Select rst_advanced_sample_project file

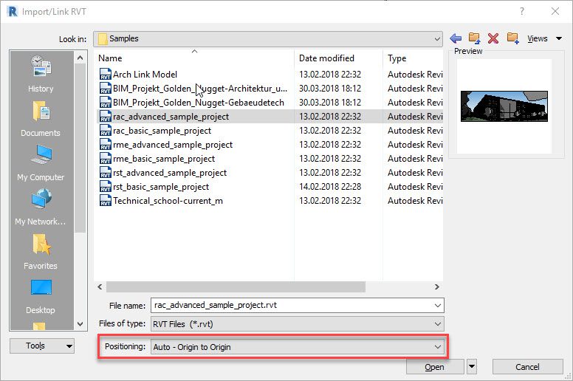(x=170, y=173)
